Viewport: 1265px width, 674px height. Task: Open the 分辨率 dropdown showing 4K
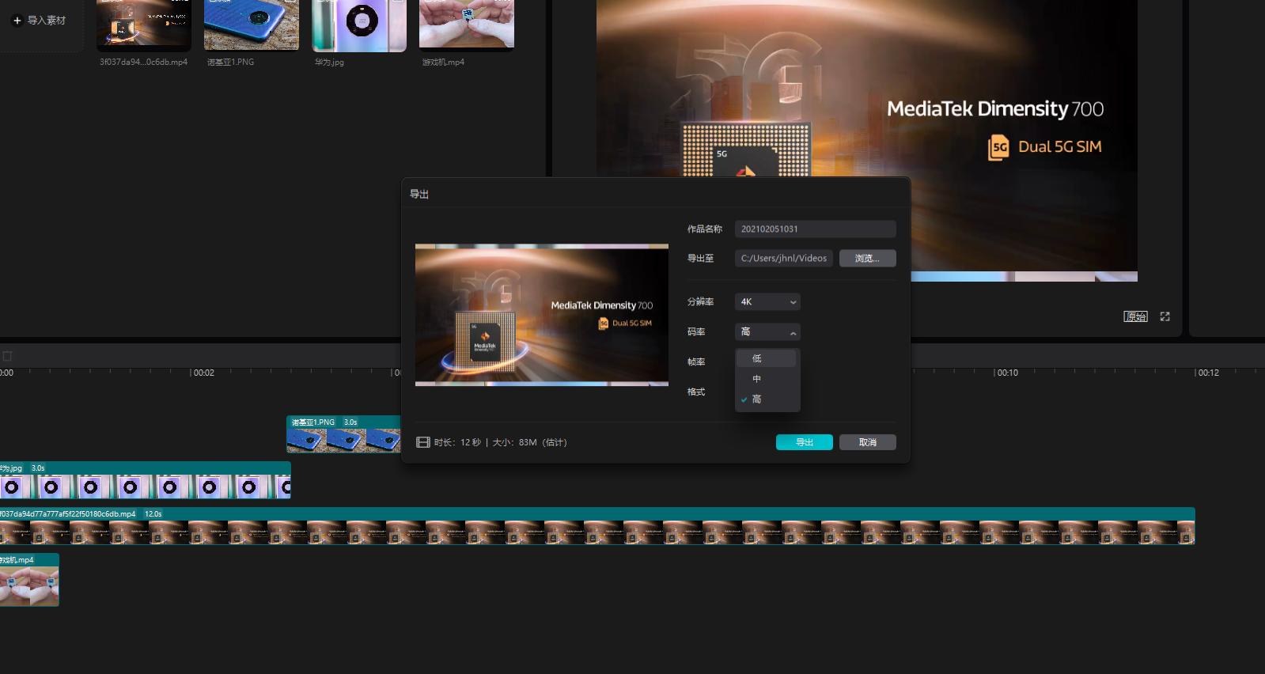pos(767,301)
